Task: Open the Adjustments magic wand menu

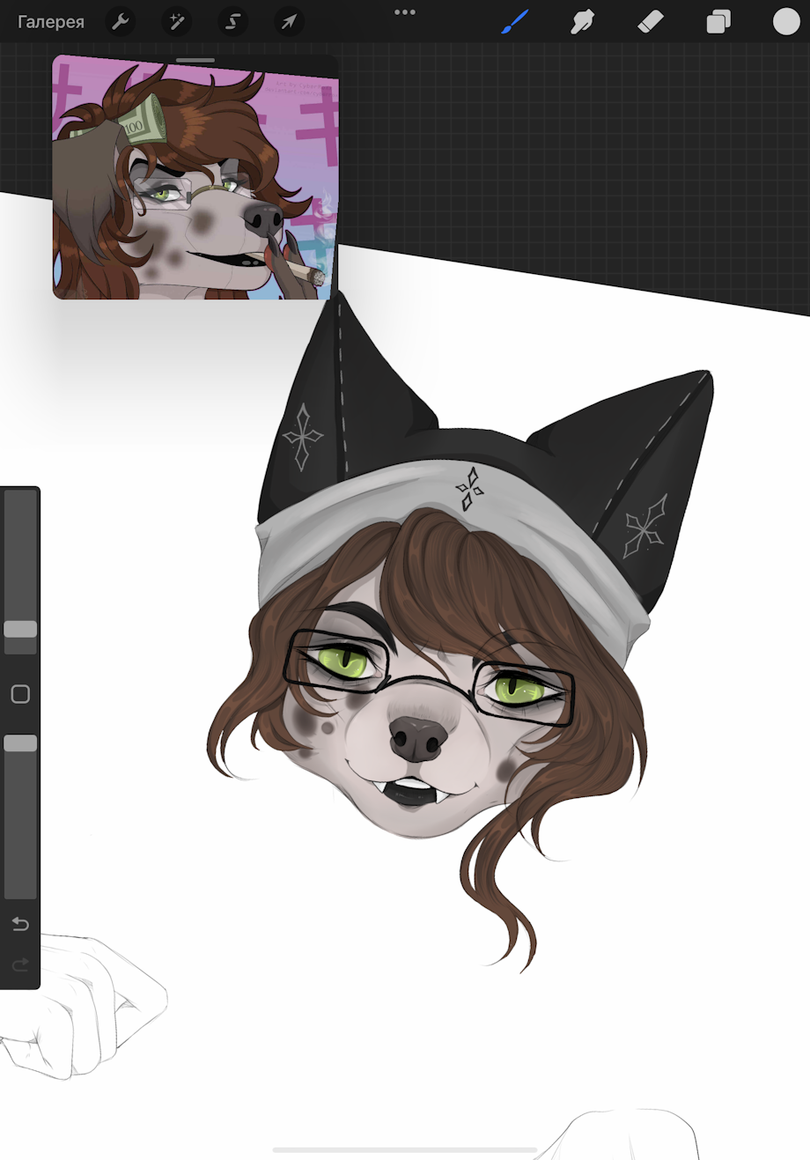Action: click(177, 21)
